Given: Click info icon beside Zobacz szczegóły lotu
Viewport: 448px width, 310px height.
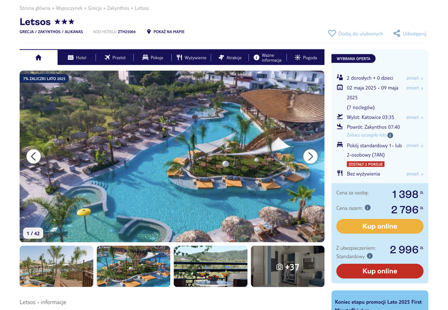Looking at the screenshot, I should tap(390, 135).
